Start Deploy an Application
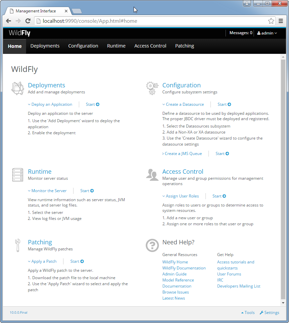 tap(93, 104)
